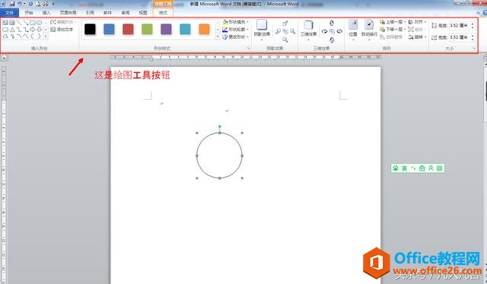
Task: Undo last action in Quick Access toolbar
Action: [19, 4]
